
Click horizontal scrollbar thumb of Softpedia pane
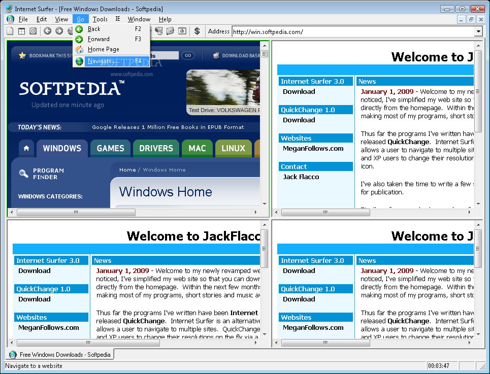point(76,212)
